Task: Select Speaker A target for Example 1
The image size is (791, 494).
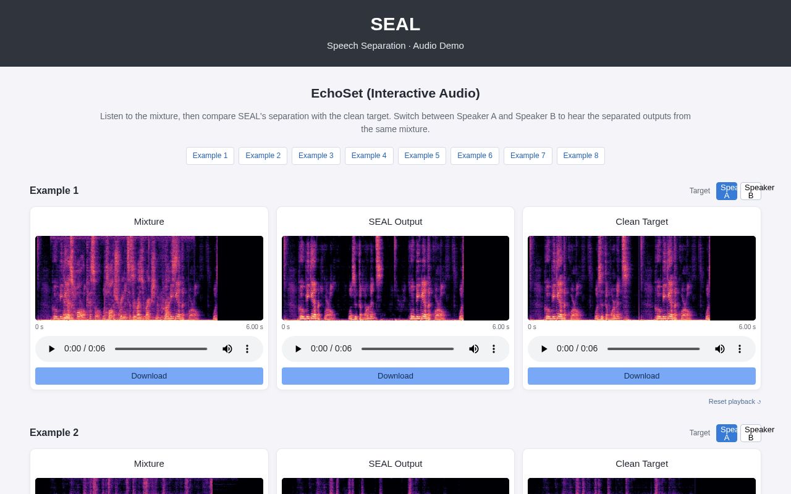Action: (x=727, y=191)
